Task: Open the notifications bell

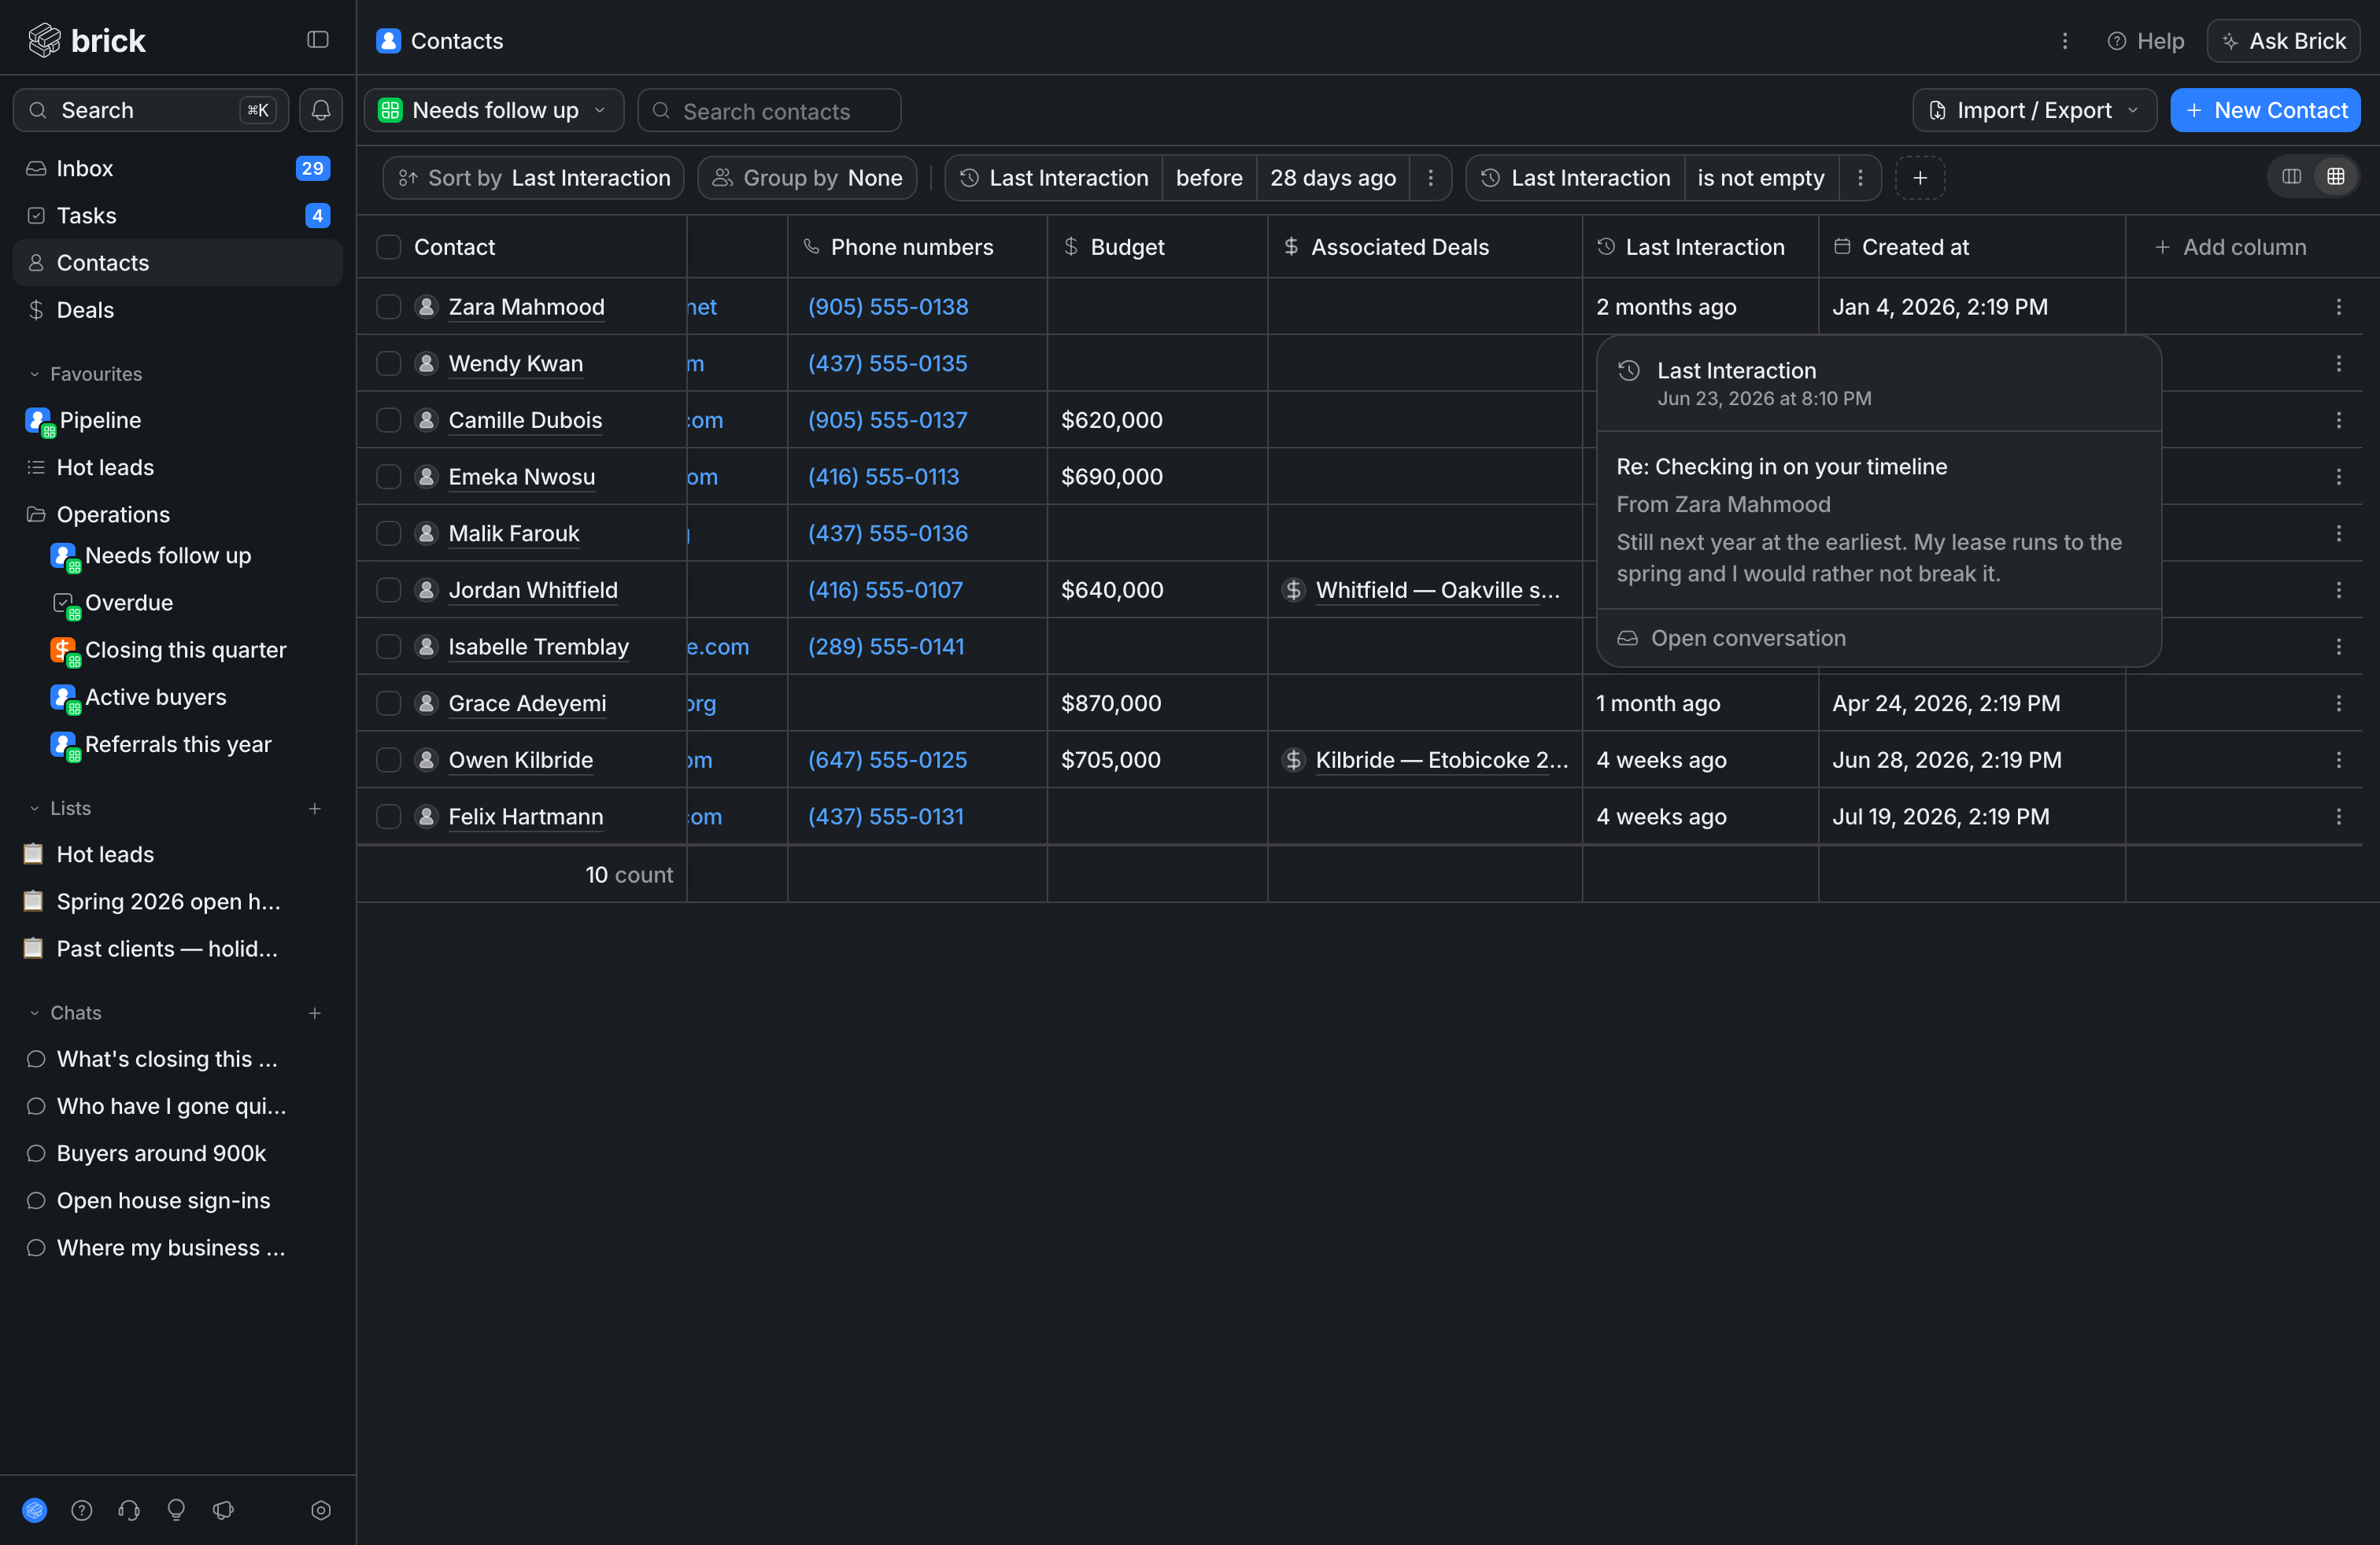Action: (x=321, y=110)
